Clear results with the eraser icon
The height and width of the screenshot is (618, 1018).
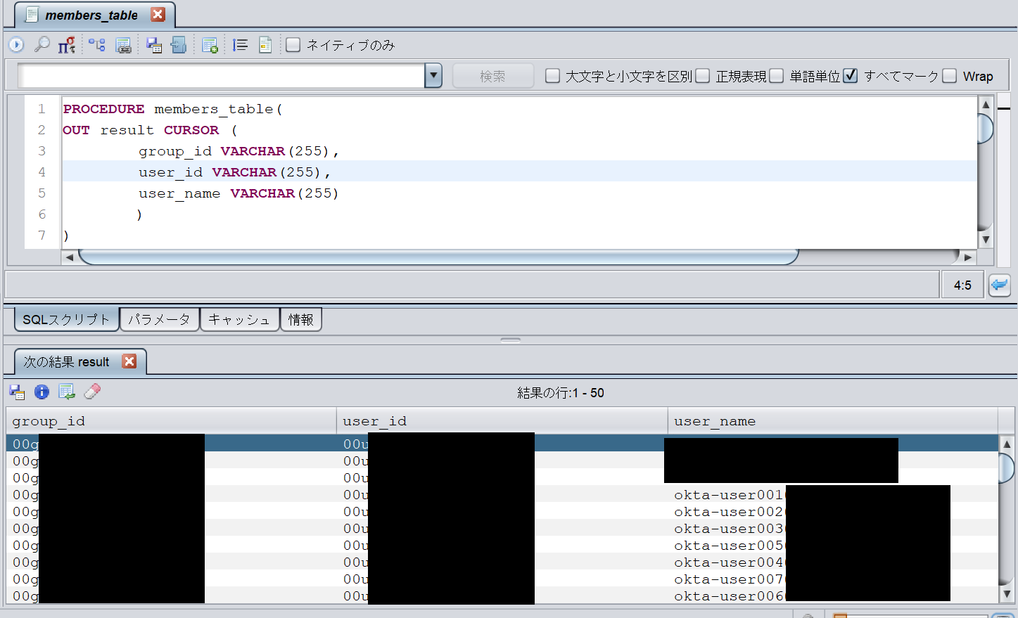[92, 391]
